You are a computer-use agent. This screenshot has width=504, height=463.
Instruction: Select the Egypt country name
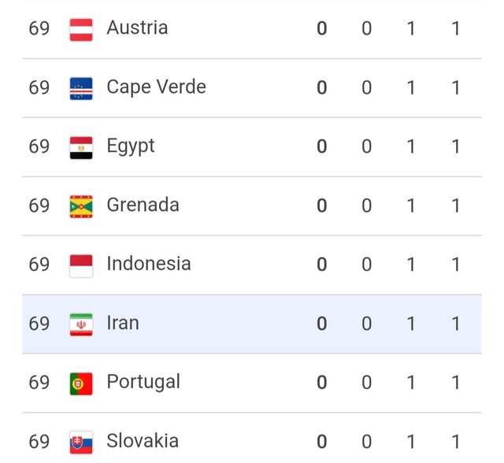coord(131,146)
